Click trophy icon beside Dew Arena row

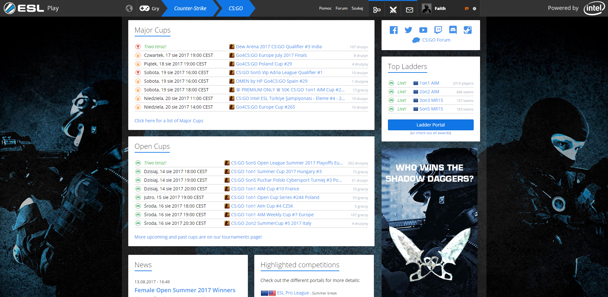[138, 47]
